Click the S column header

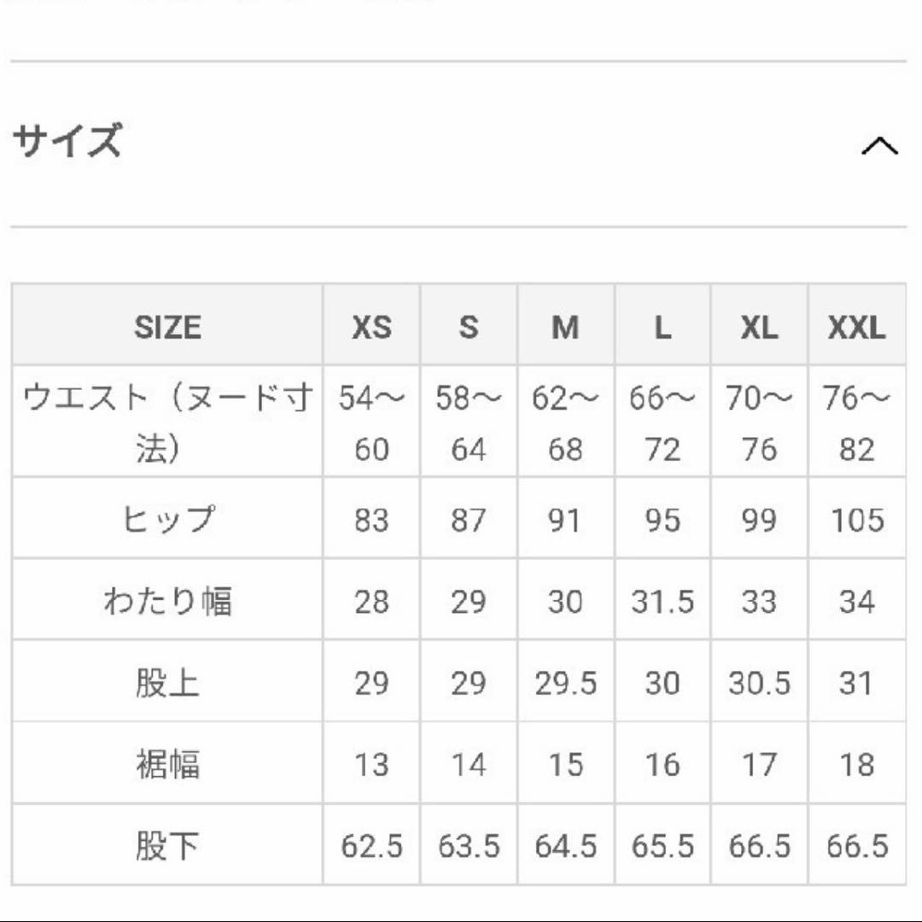coord(468,327)
